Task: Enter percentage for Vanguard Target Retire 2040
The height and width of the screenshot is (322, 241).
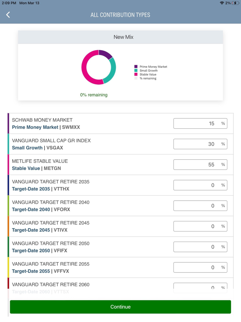Action: [x=200, y=206]
